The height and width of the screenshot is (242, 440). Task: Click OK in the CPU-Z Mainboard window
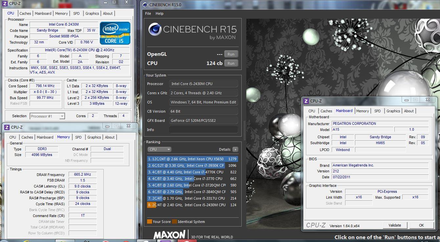[x=422, y=225]
